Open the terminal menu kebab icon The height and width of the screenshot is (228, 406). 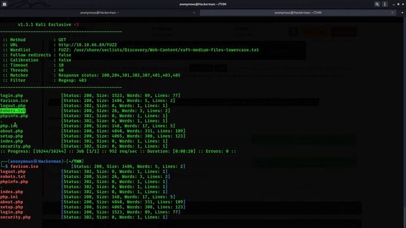pos(385,4)
